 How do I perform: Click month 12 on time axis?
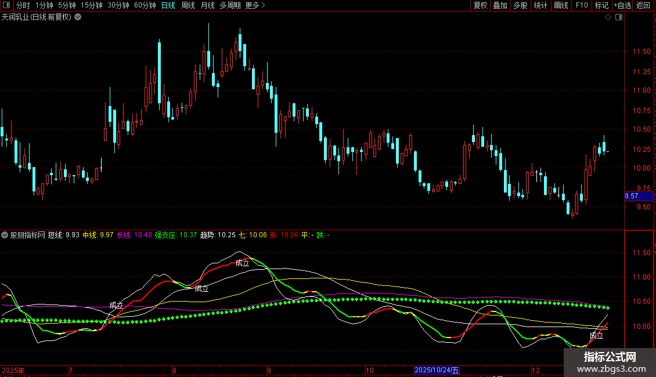pyautogui.click(x=536, y=370)
